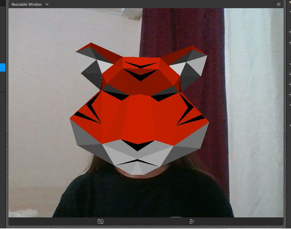Switch camera using the flip camera icon
The width and height of the screenshot is (291, 229).
click(x=101, y=222)
